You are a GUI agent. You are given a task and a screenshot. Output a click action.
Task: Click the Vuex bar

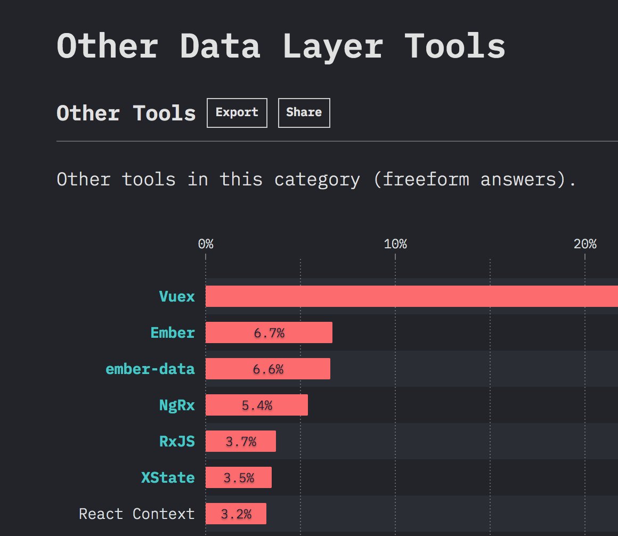pyautogui.click(x=373, y=297)
